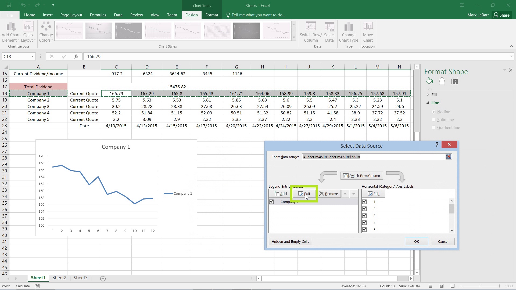Image resolution: width=516 pixels, height=290 pixels.
Task: Click the Hidden and Empty Cells button
Action: click(x=290, y=241)
